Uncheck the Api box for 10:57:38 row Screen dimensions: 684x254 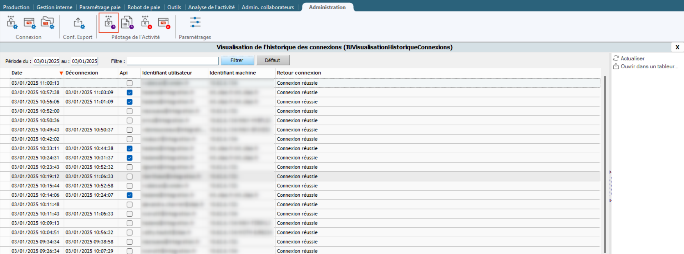pos(130,92)
